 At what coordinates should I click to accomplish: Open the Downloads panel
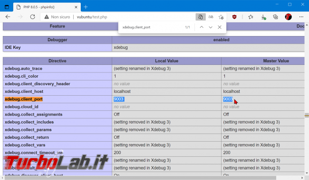coord(263,17)
